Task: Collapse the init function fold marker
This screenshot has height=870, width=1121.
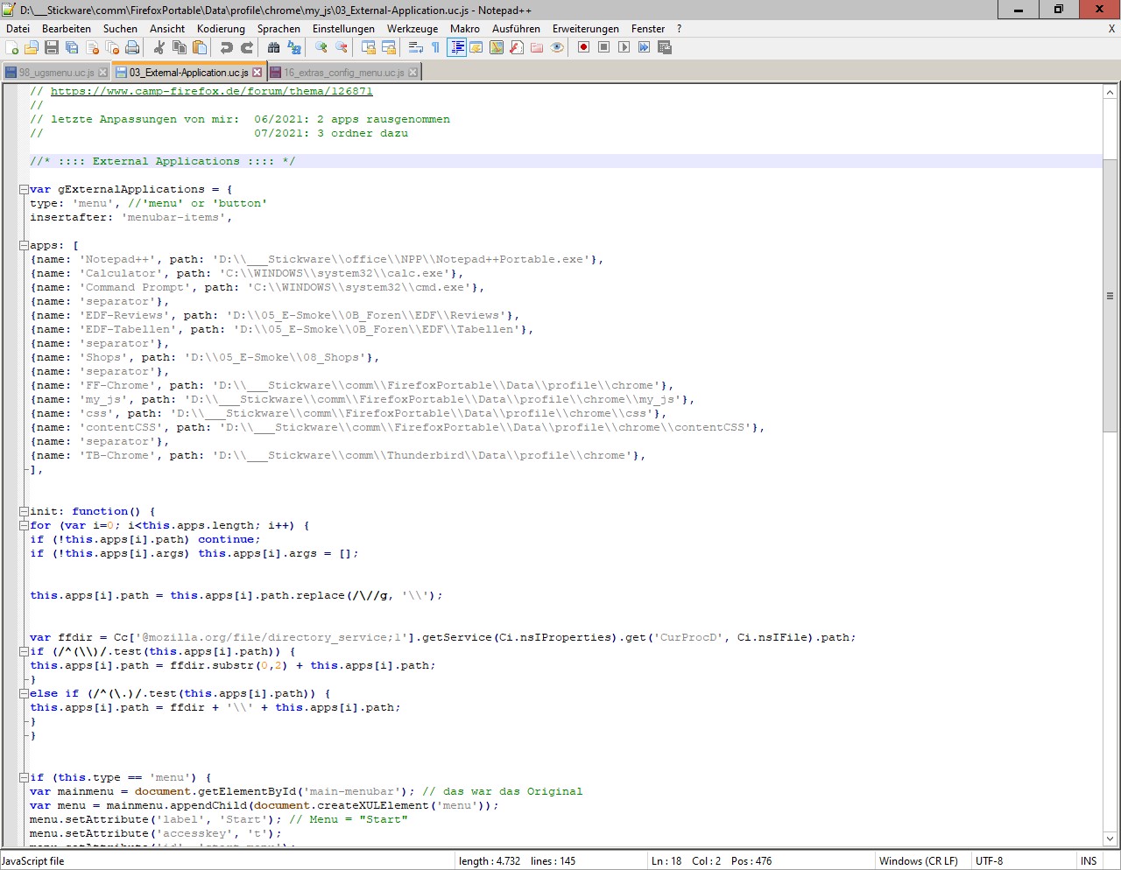Action: coord(24,511)
